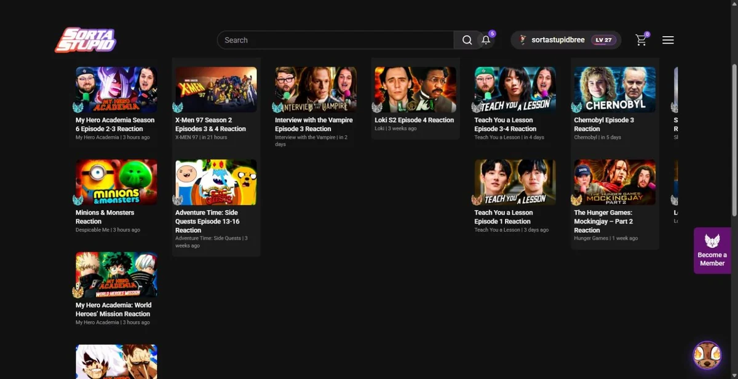Click the badge on Loki S2 thumbnail
The image size is (738, 379).
pyautogui.click(x=377, y=108)
